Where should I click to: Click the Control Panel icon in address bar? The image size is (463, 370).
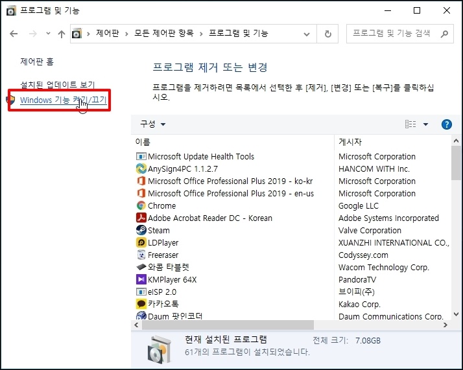pos(77,34)
